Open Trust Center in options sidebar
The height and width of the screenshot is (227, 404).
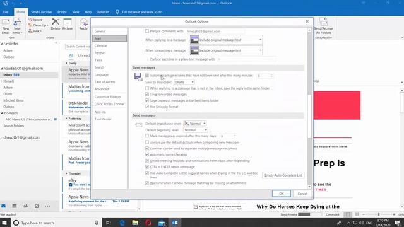click(x=109, y=119)
